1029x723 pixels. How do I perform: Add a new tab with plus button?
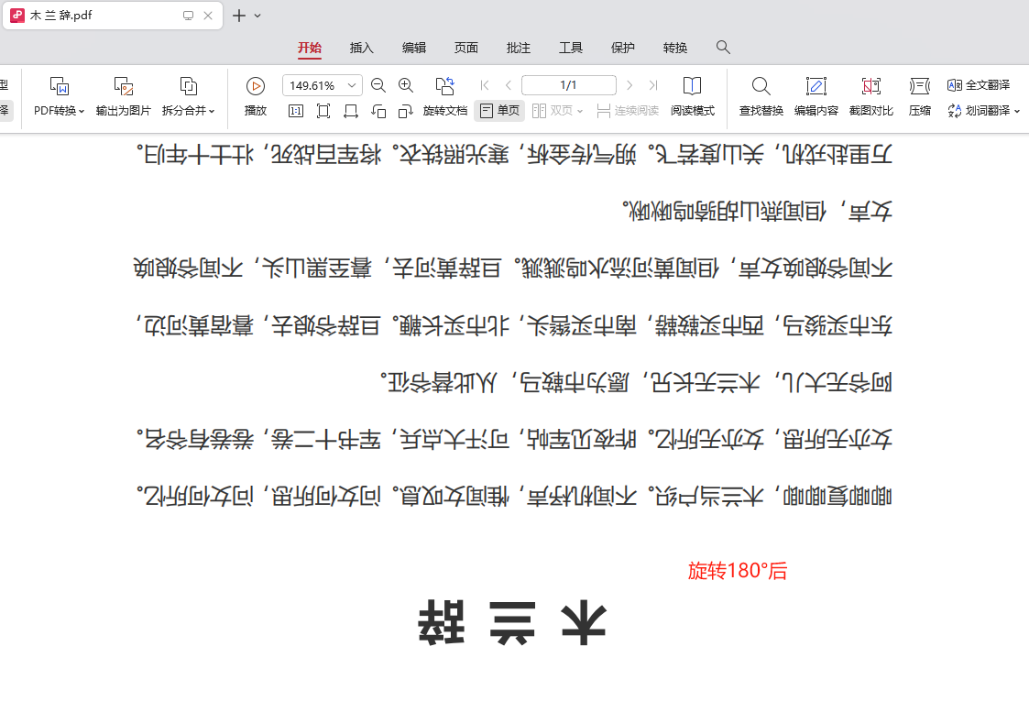[x=239, y=16]
